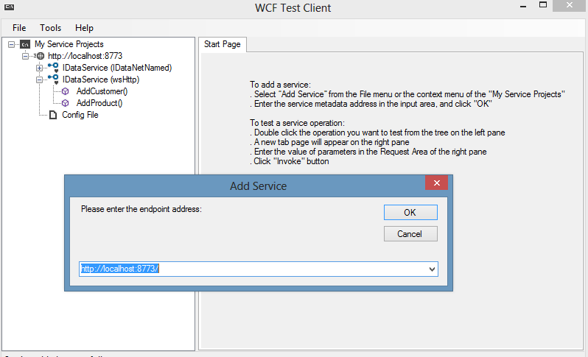This screenshot has width=588, height=357.
Task: Click the My Service Projects console icon
Action: pyautogui.click(x=25, y=44)
